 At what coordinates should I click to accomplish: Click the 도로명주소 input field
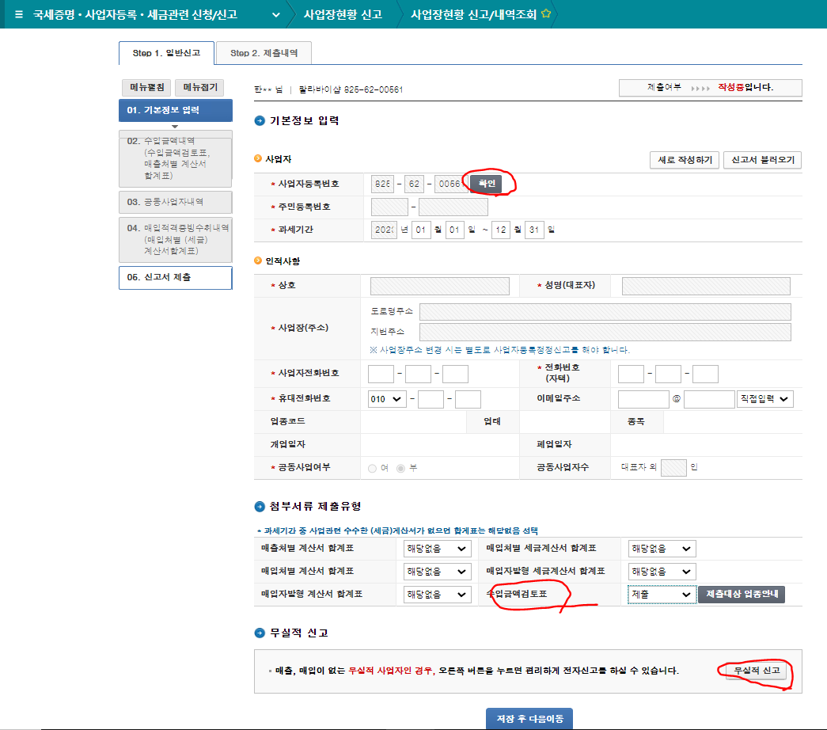coord(605,311)
